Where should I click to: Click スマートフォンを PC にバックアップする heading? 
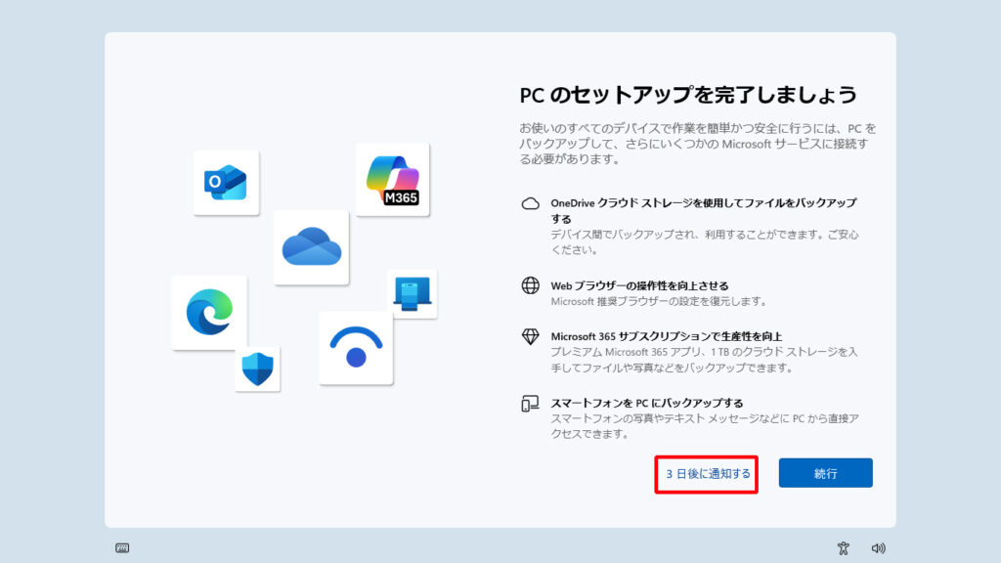click(x=647, y=403)
